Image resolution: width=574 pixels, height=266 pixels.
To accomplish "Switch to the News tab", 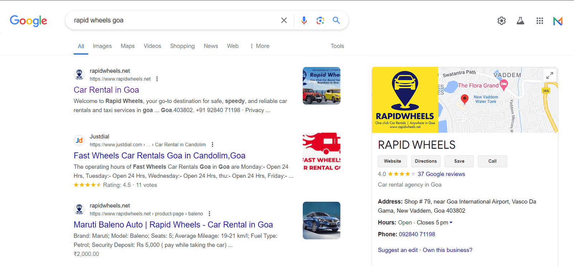I will (211, 46).
